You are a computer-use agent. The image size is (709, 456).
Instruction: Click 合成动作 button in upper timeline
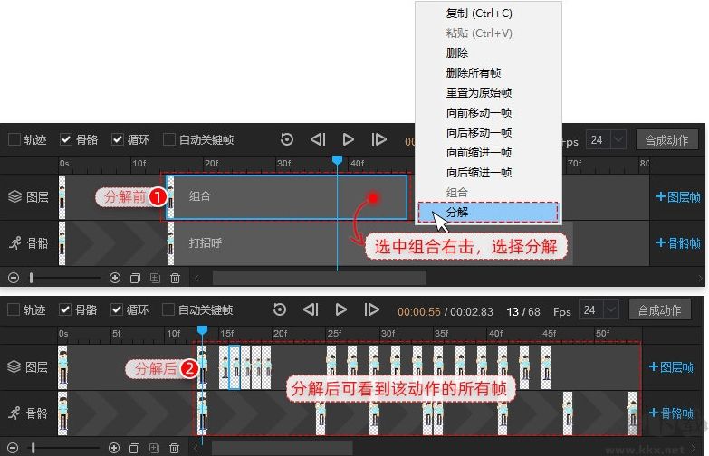667,140
